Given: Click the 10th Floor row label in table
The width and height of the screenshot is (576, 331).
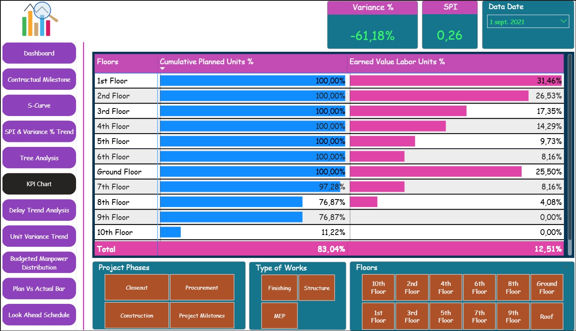Looking at the screenshot, I should 115,232.
